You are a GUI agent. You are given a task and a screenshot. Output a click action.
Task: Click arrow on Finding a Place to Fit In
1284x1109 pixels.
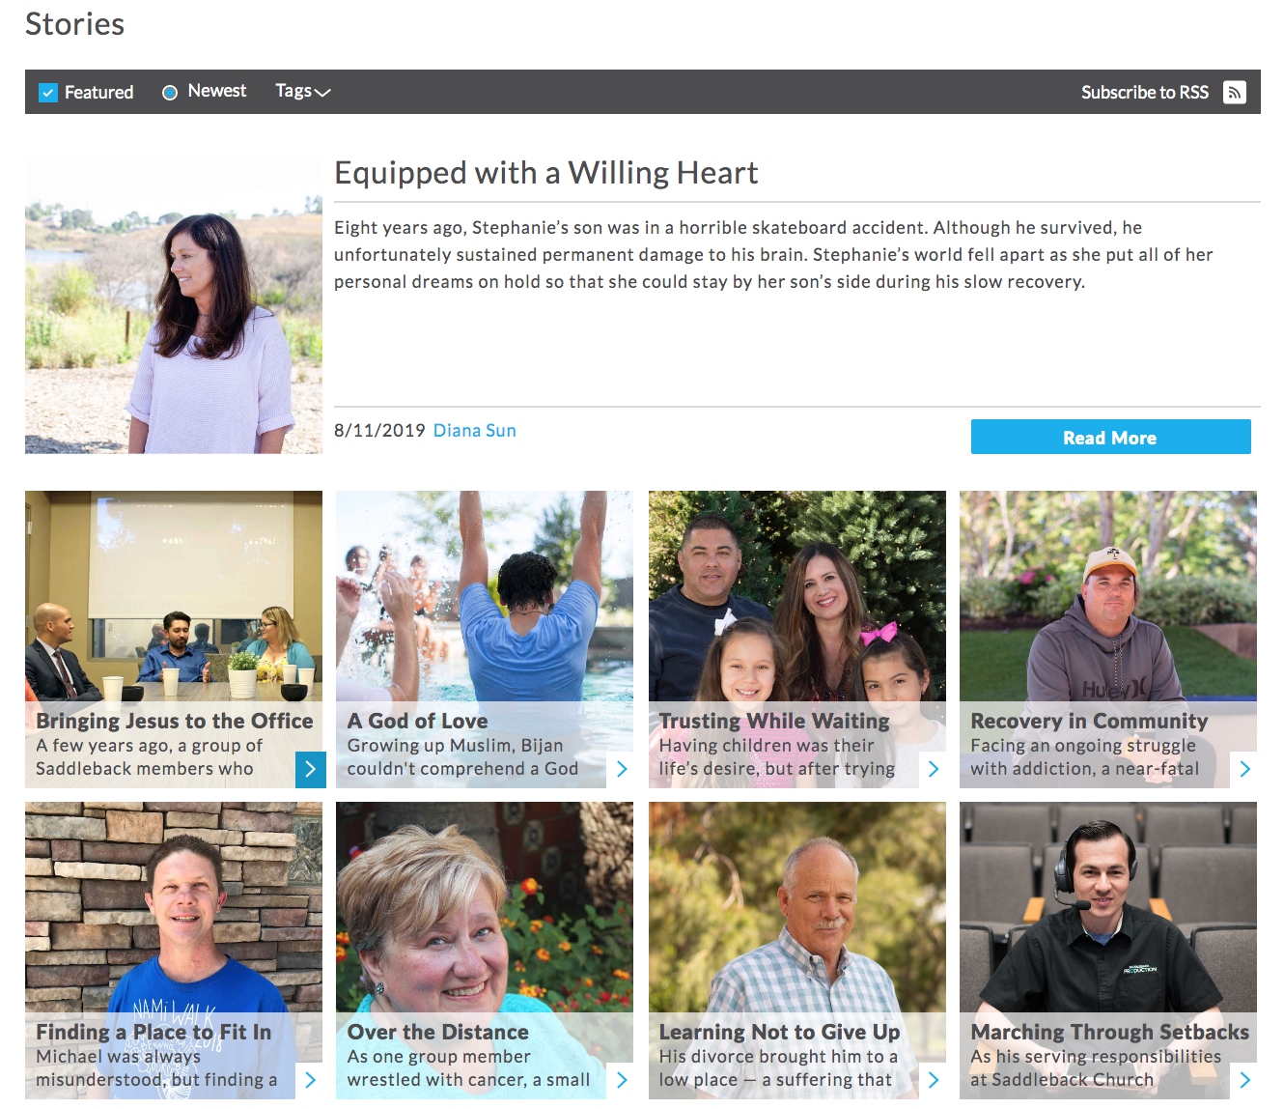click(311, 1080)
